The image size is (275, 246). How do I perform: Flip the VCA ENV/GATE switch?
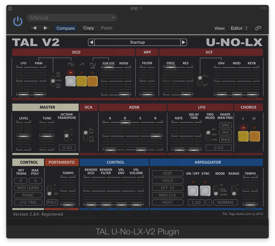pos(86,136)
